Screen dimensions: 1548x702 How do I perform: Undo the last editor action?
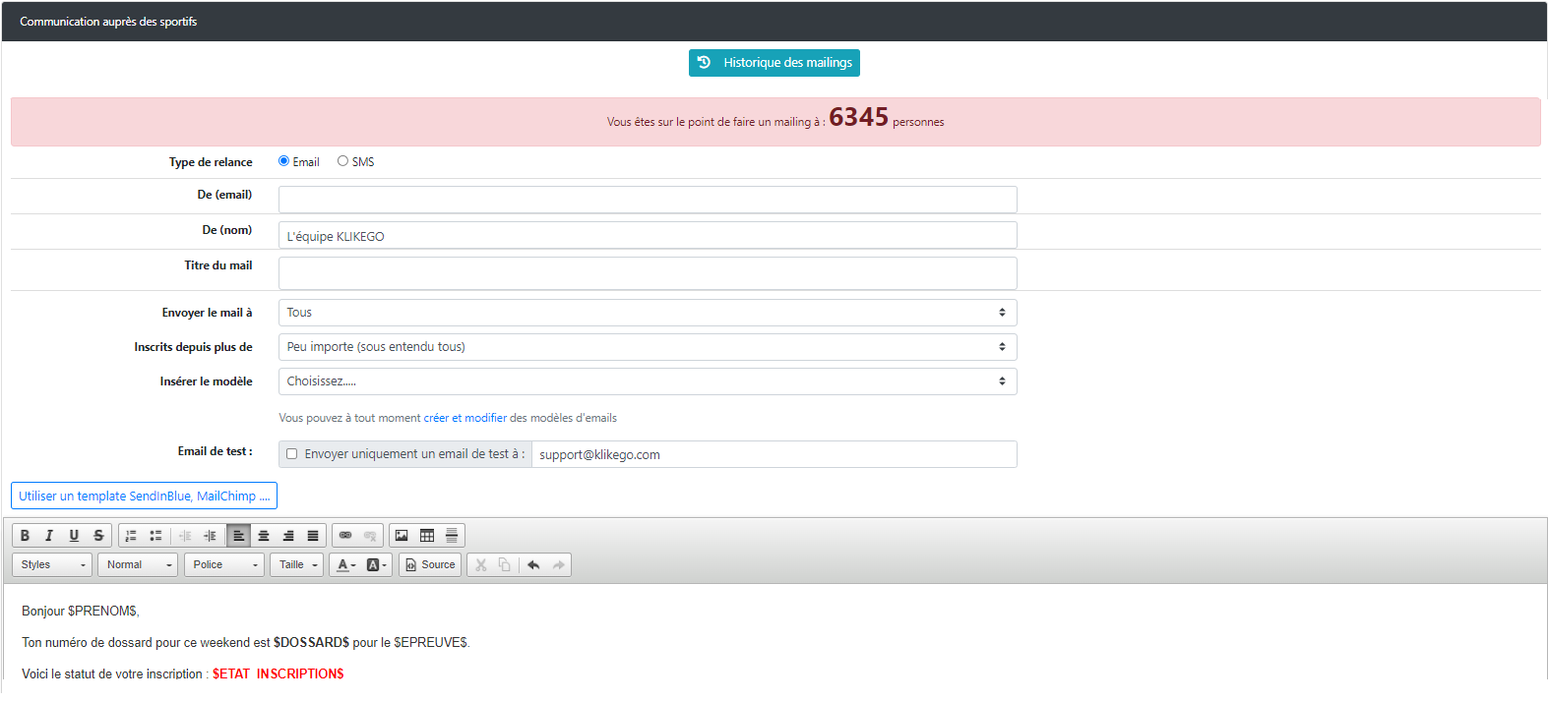[533, 565]
